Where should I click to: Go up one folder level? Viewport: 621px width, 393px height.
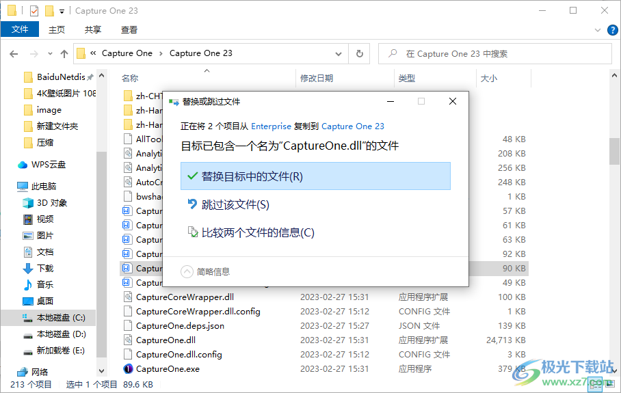(64, 54)
